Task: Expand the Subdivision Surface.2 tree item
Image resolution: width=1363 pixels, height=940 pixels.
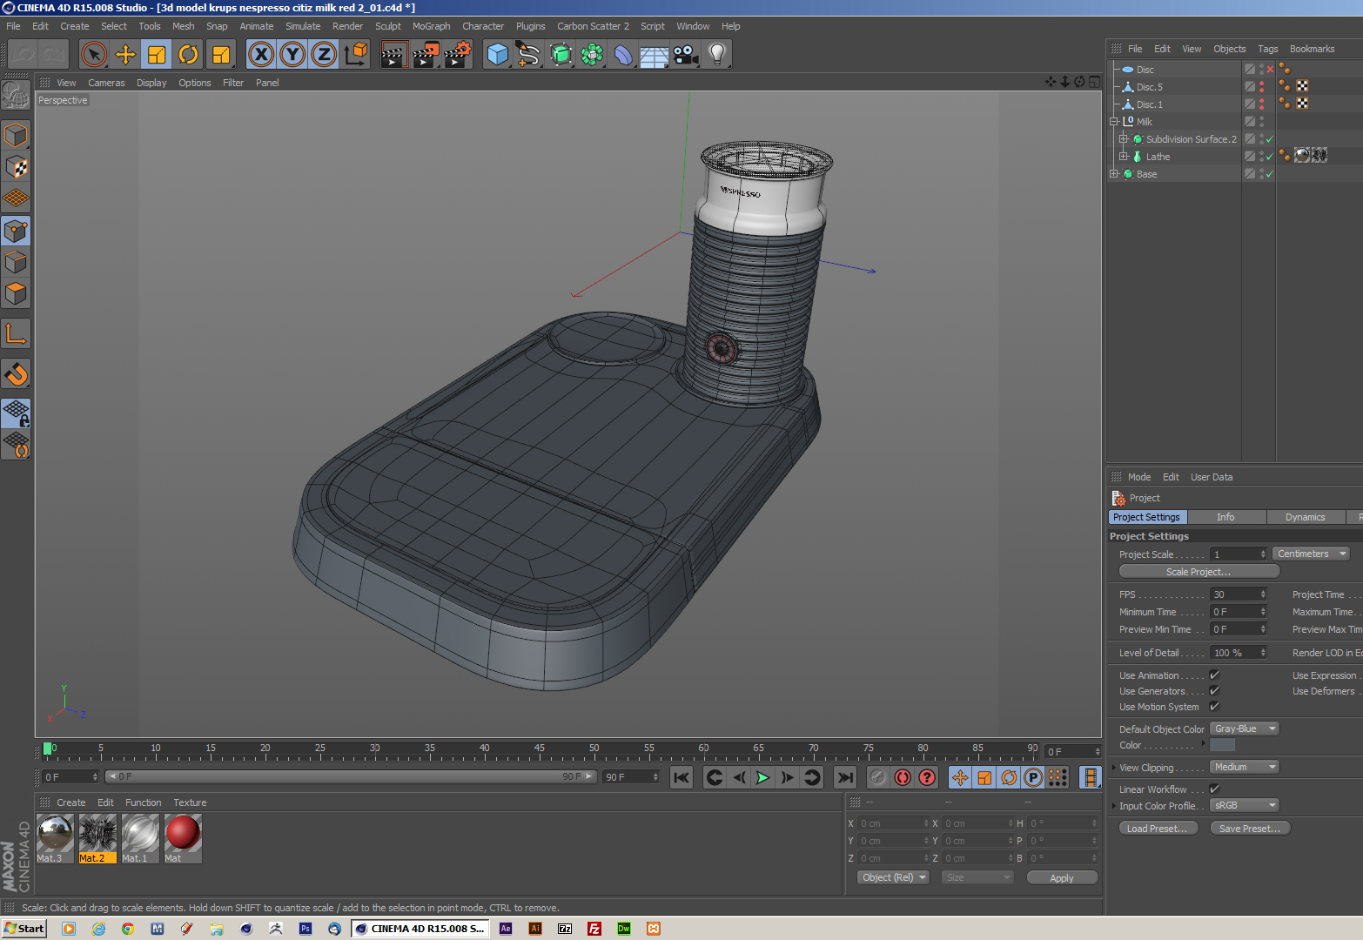Action: 1124,139
